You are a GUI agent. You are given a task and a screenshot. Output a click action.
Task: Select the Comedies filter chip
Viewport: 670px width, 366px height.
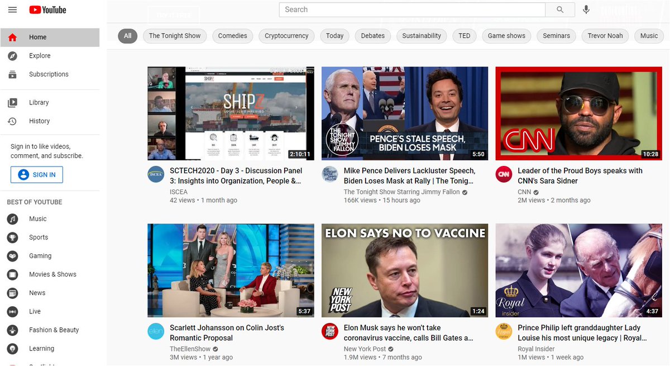click(x=233, y=36)
